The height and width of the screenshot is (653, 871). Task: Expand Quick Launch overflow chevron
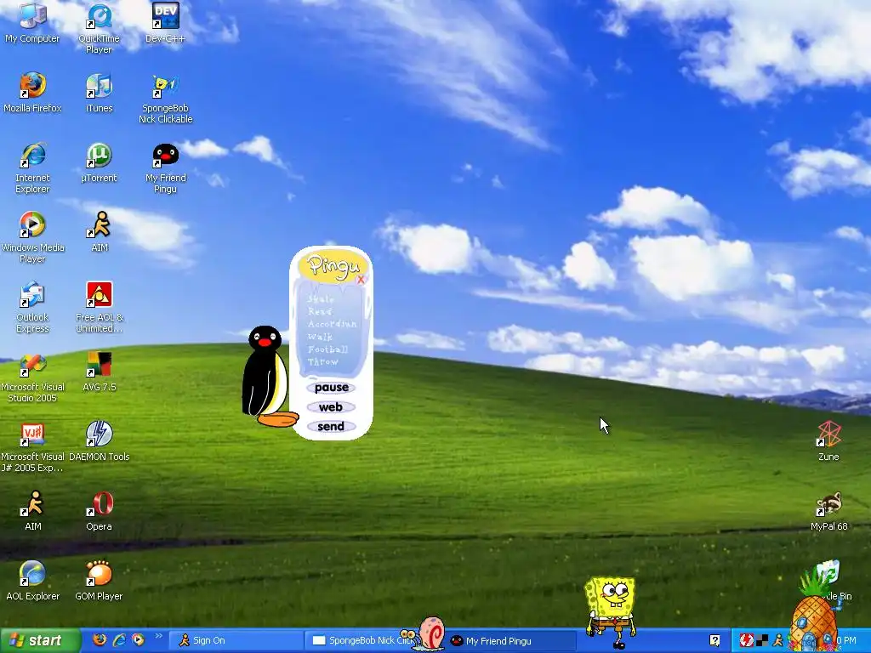point(158,636)
